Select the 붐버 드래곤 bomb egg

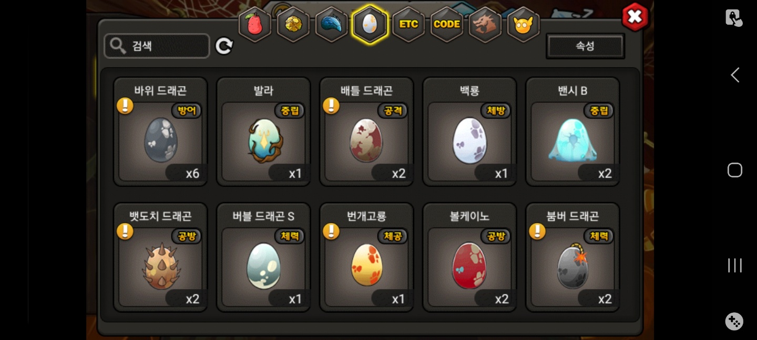[573, 258]
